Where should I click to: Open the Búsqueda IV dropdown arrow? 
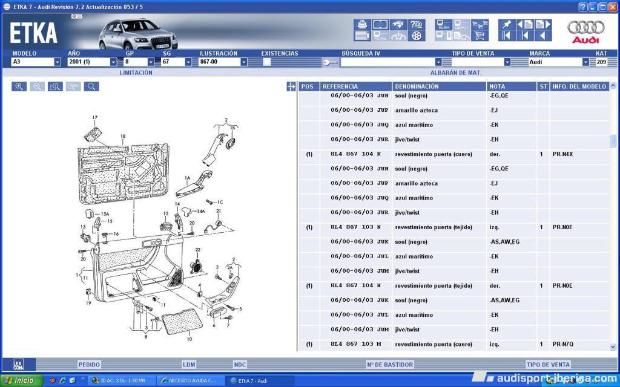(x=438, y=62)
